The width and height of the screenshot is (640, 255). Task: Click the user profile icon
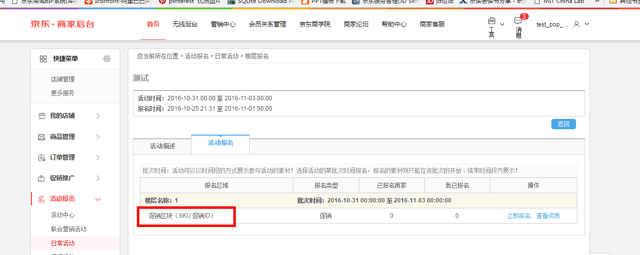coord(577,24)
